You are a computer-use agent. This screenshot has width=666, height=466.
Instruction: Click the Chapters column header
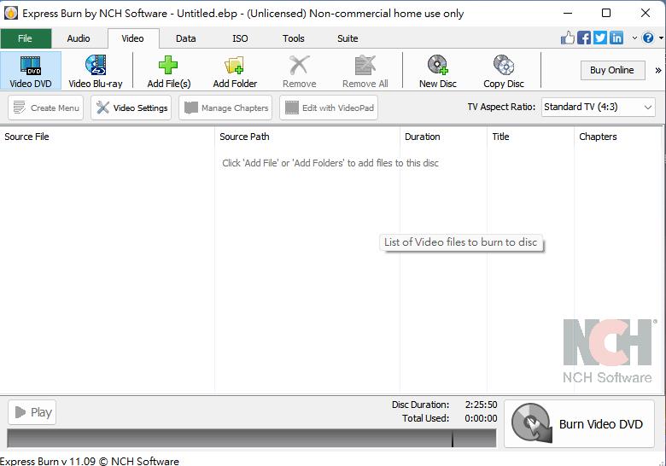coord(618,137)
